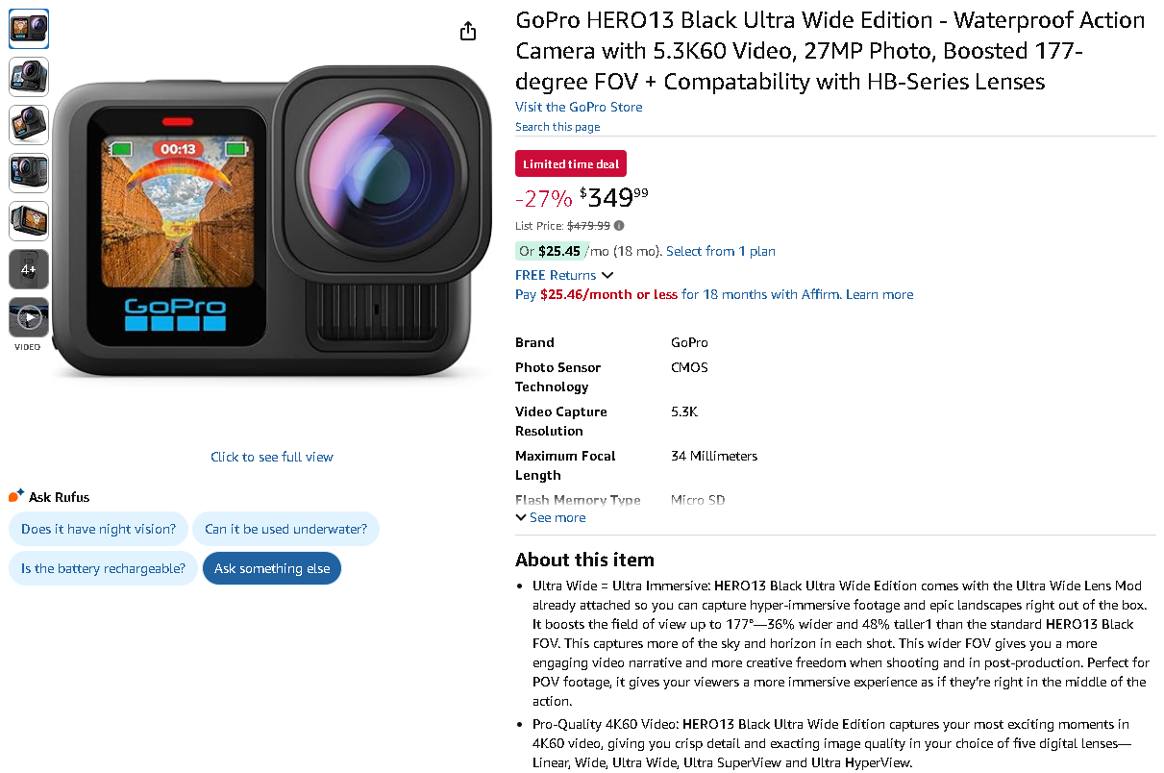Select the first camera front thumbnail

29,29
